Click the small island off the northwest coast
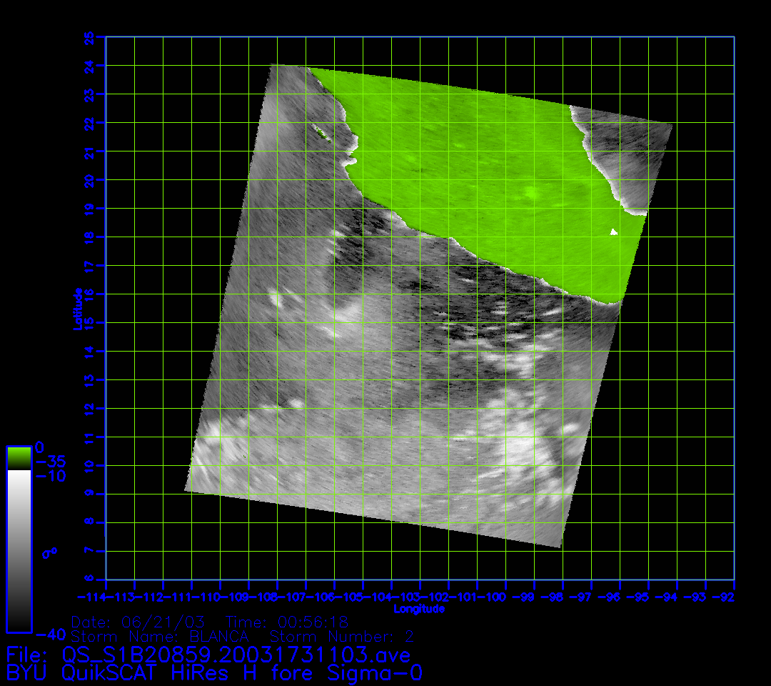 [x=318, y=129]
